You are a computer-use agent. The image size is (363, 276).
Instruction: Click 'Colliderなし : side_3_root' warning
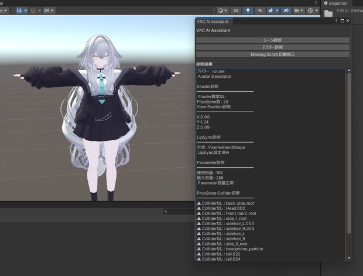225,244
